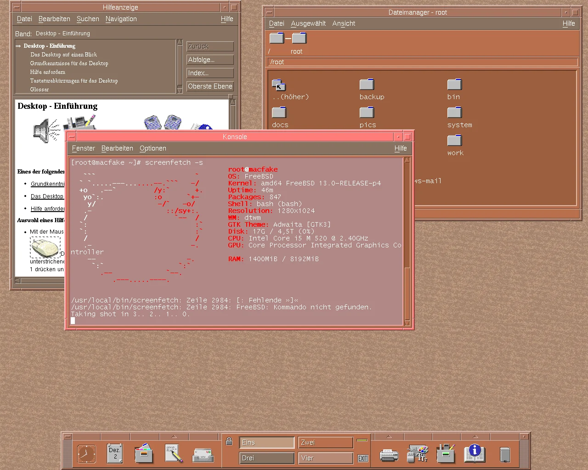The image size is (588, 470).
Task: Open the work folder in Dateimanager
Action: pos(454,140)
